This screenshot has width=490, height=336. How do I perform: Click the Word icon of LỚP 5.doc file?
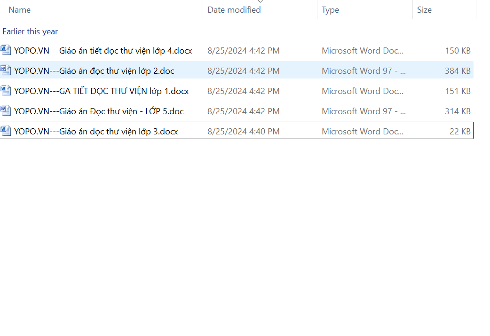6,111
